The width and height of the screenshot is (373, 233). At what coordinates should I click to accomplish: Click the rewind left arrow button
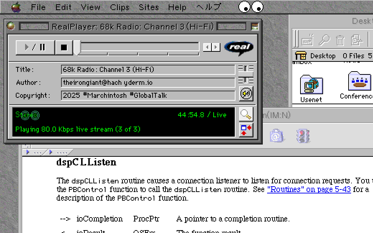[x=207, y=47]
